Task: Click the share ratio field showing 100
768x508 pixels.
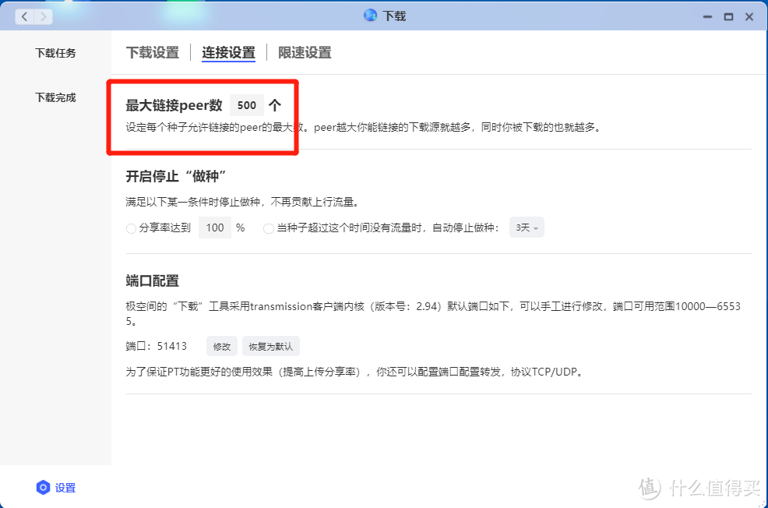Action: (x=215, y=228)
